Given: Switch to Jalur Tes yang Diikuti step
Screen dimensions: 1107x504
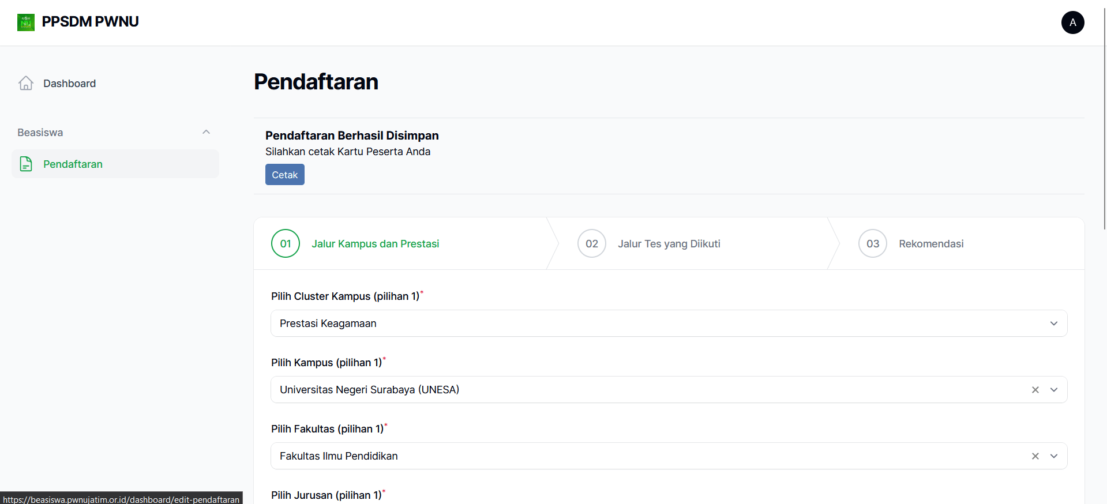Looking at the screenshot, I should point(669,244).
